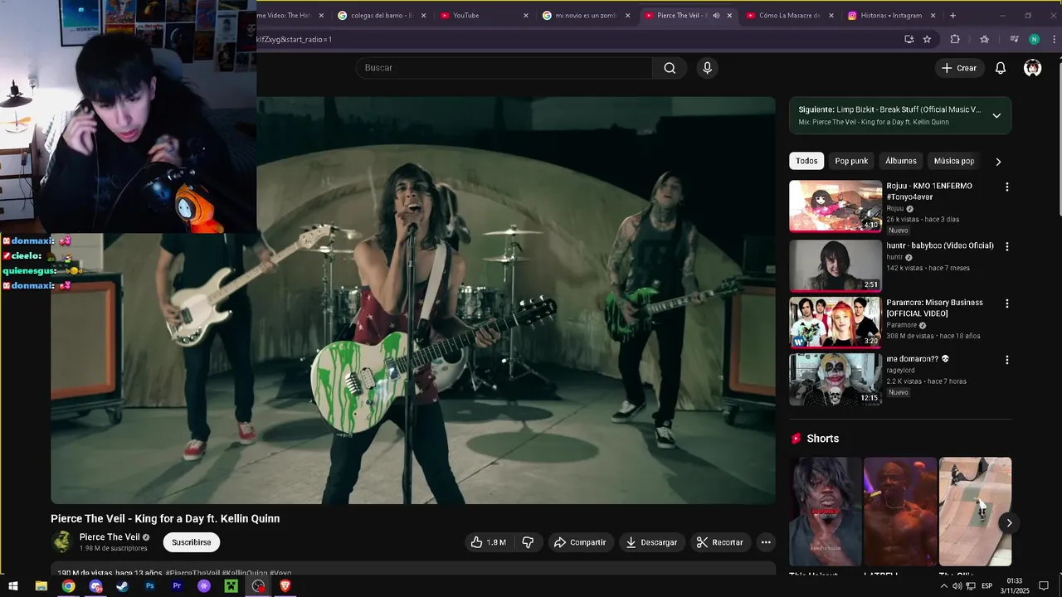
Task: Open huntr babyboo video thumbnail
Action: click(835, 265)
